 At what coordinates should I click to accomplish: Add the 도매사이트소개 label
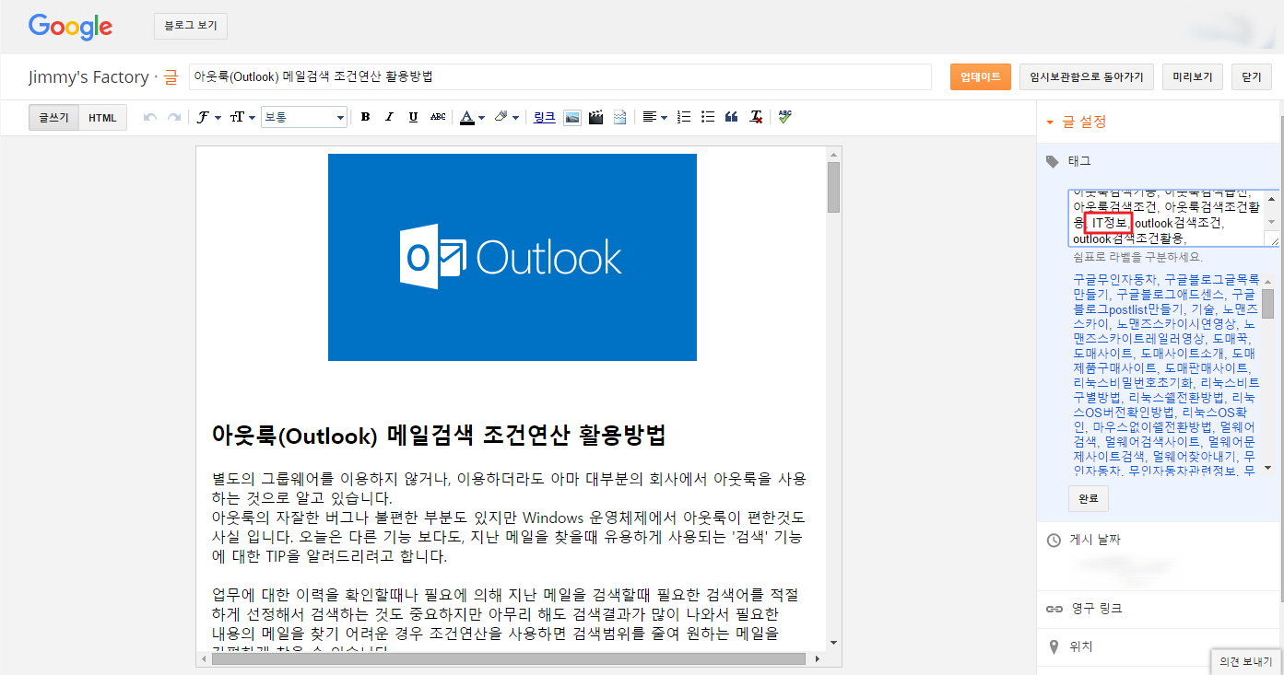(1183, 355)
